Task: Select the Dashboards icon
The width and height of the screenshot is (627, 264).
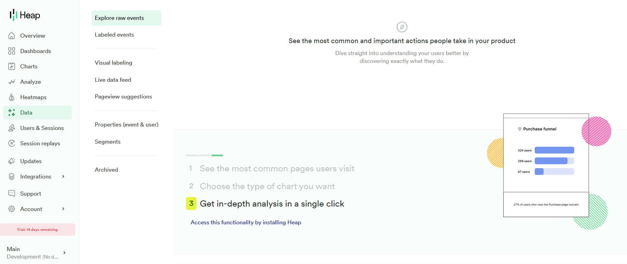Action: tap(12, 51)
